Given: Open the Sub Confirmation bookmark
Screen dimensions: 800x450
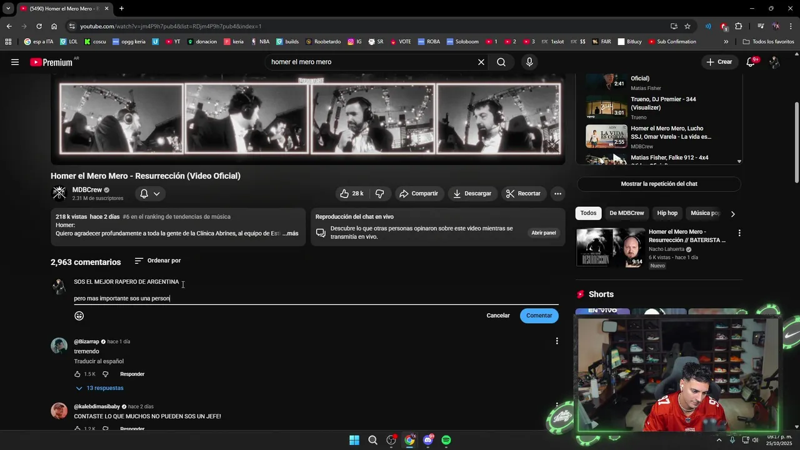Looking at the screenshot, I should coord(672,42).
